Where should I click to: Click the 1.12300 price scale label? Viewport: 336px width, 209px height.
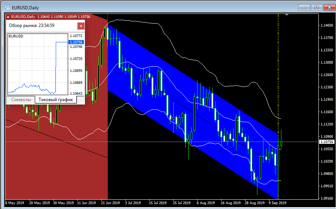[x=327, y=87]
